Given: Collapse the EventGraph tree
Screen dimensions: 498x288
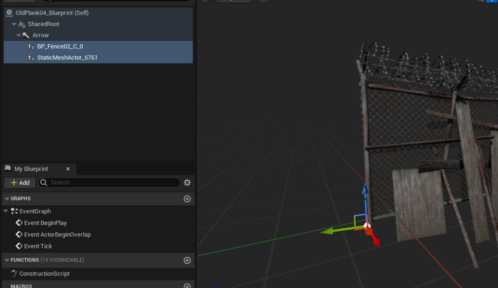Looking at the screenshot, I should (x=5, y=211).
